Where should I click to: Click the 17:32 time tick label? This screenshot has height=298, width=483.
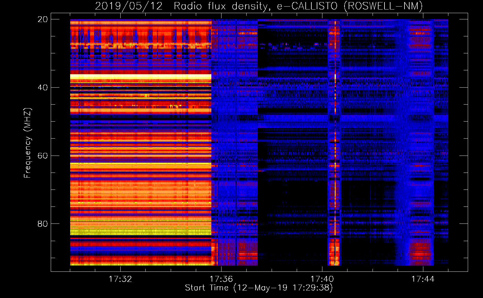[x=120, y=279]
